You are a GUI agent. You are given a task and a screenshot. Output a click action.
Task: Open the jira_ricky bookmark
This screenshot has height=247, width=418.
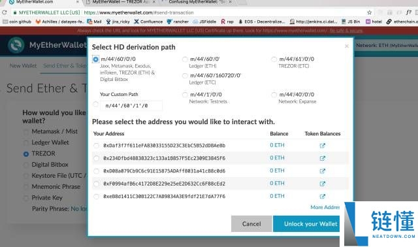click(x=118, y=22)
